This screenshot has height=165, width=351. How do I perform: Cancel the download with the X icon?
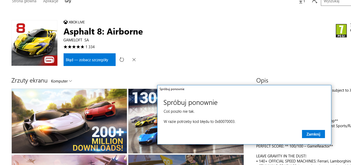pyautogui.click(x=134, y=60)
